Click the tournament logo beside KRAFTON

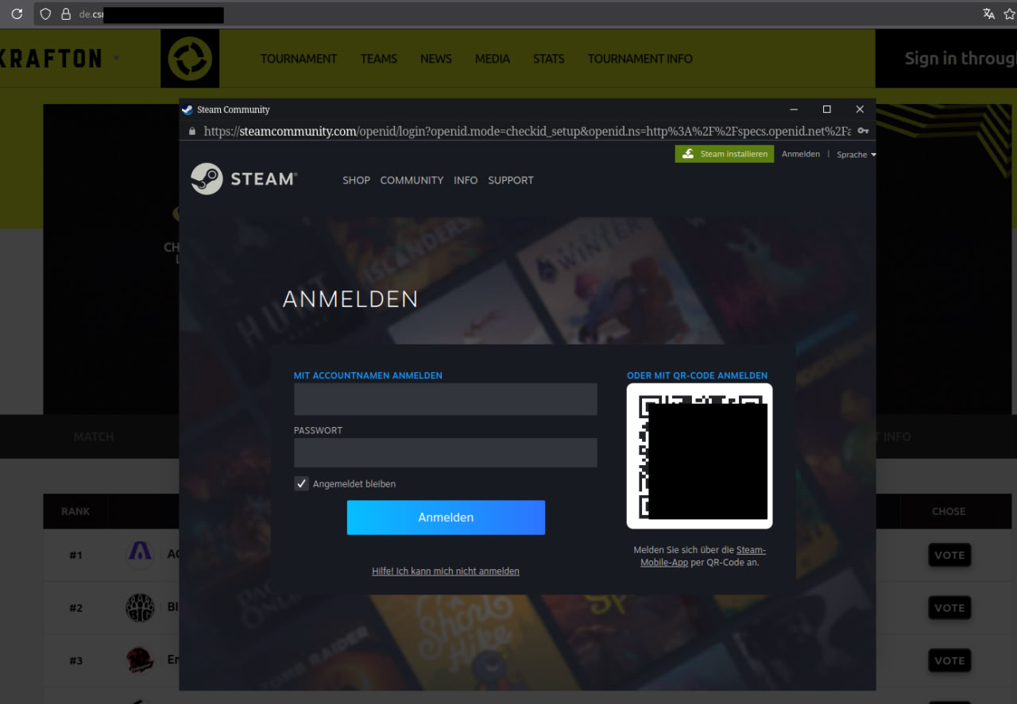pos(190,59)
